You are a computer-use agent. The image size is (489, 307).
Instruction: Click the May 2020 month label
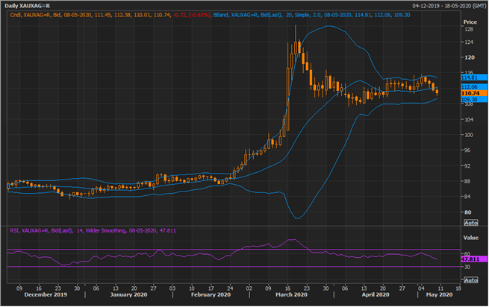(439, 294)
